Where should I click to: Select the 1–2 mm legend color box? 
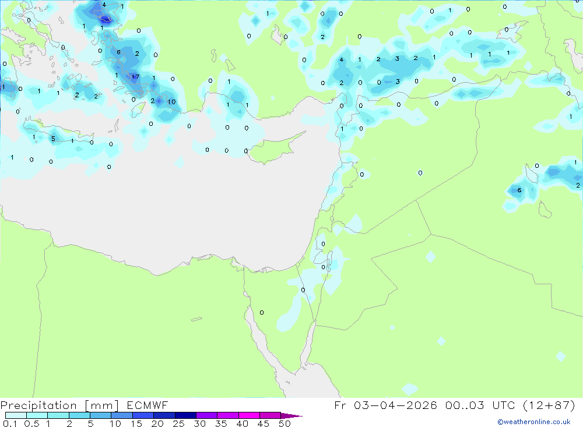coord(58,415)
